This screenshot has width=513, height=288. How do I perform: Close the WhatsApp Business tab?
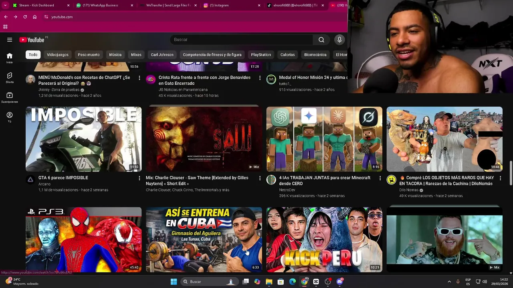(132, 5)
